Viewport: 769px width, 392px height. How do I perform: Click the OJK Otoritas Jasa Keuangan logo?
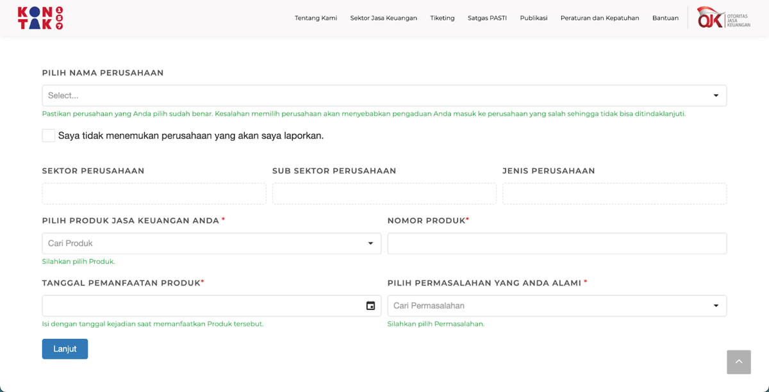pyautogui.click(x=724, y=18)
